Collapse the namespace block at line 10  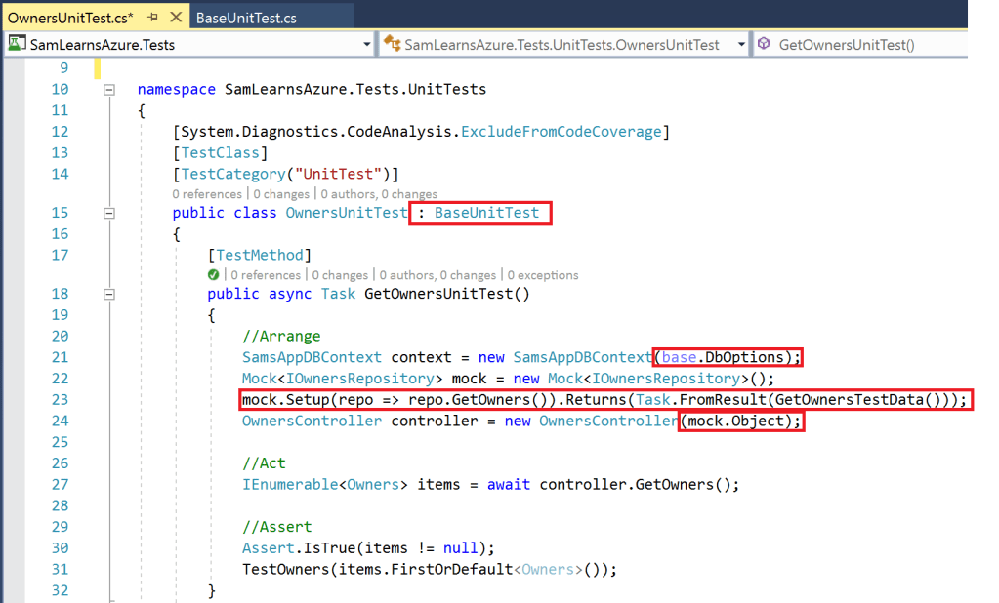click(109, 90)
